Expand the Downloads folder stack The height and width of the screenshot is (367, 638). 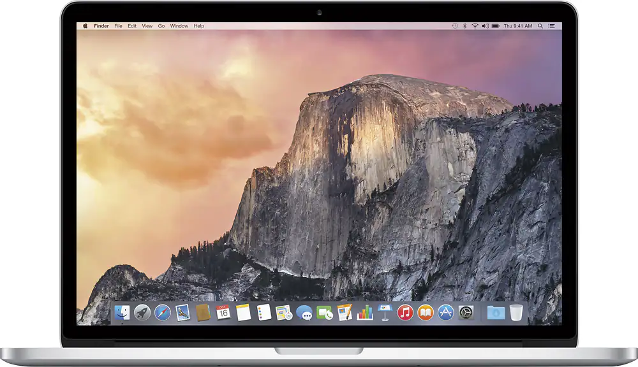click(x=495, y=312)
